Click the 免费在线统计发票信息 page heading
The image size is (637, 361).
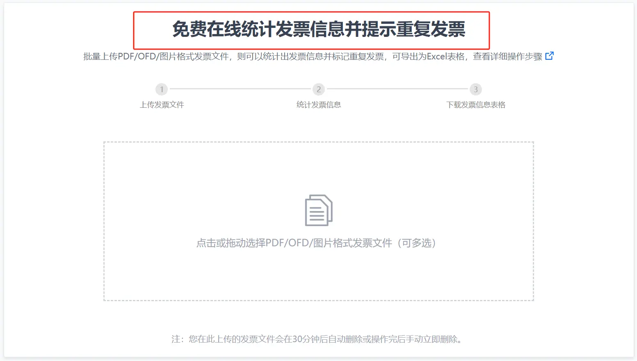click(x=318, y=30)
